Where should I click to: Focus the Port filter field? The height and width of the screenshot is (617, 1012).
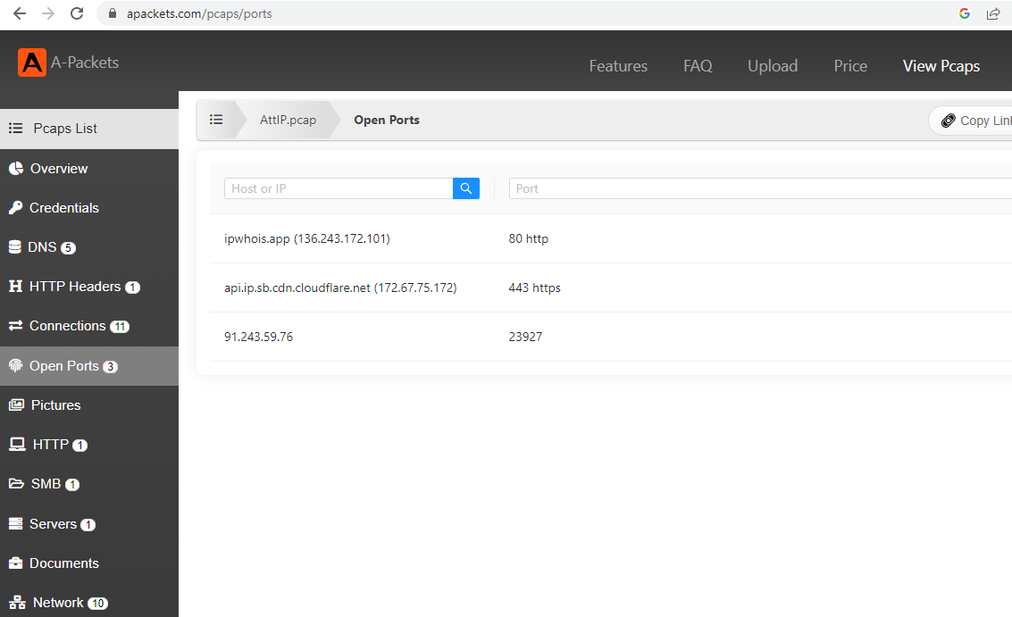click(x=760, y=188)
